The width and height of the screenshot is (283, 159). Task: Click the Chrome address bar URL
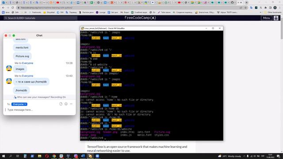pos(46,8)
